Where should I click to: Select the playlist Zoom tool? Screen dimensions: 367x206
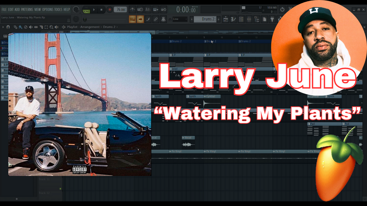(x=51, y=27)
